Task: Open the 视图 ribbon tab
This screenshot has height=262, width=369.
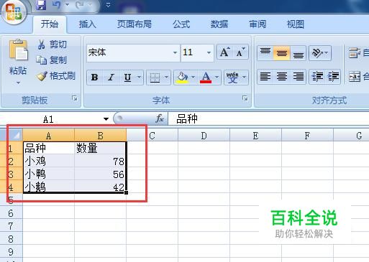Action: pos(296,24)
